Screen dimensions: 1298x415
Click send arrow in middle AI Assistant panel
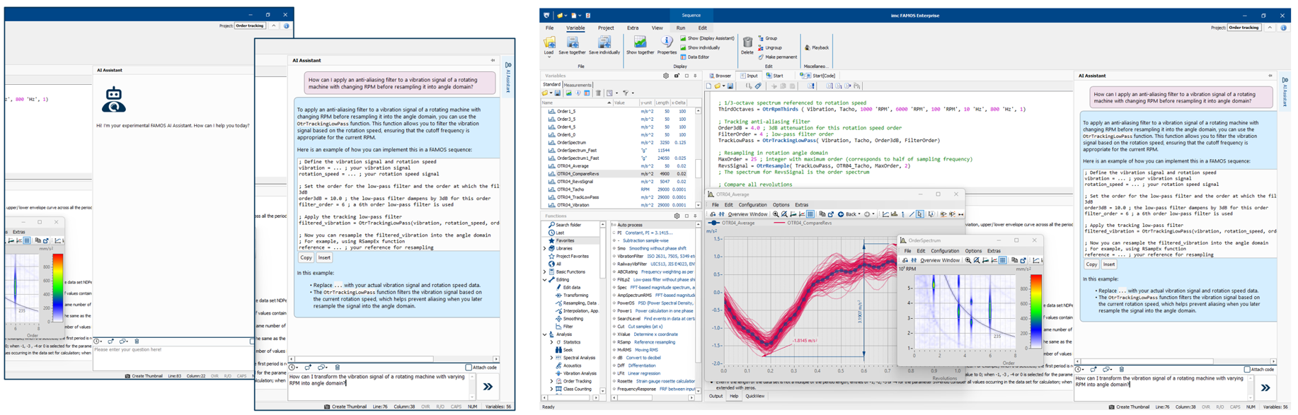[488, 387]
